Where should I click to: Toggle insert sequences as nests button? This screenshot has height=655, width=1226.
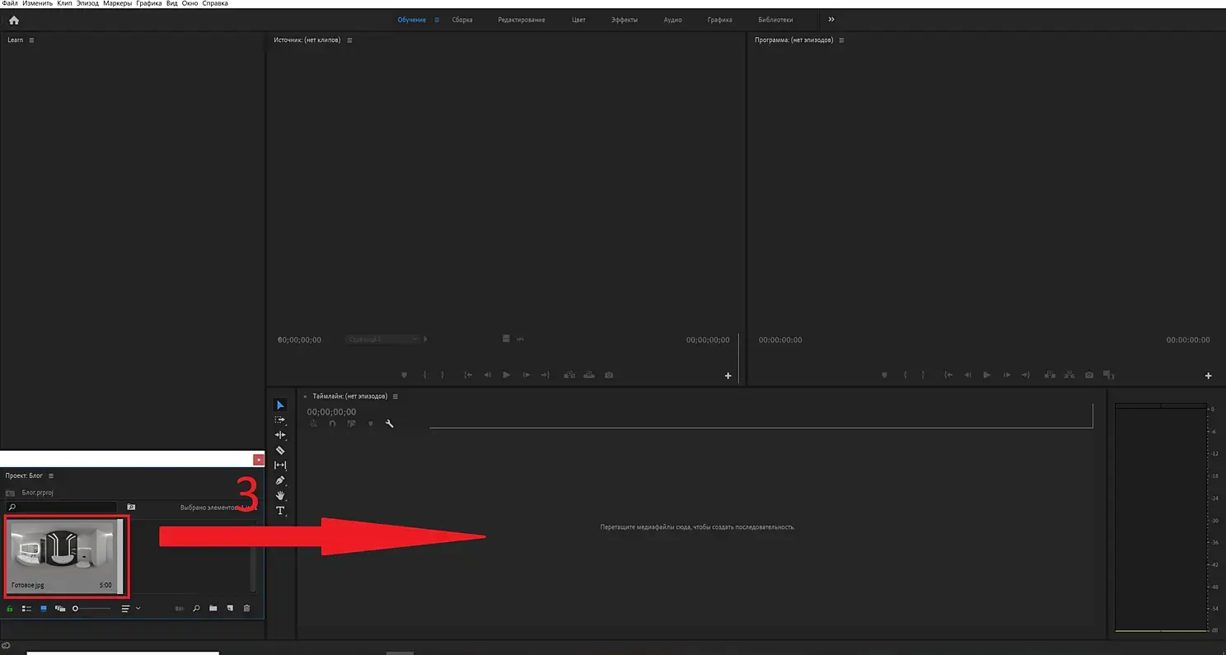[x=313, y=423]
